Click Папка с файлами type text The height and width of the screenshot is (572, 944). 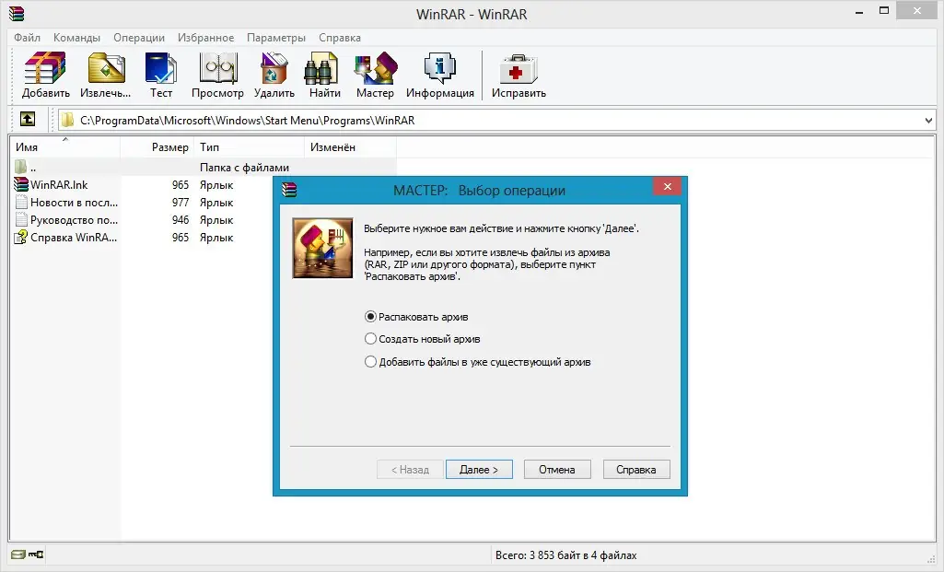pyautogui.click(x=244, y=168)
